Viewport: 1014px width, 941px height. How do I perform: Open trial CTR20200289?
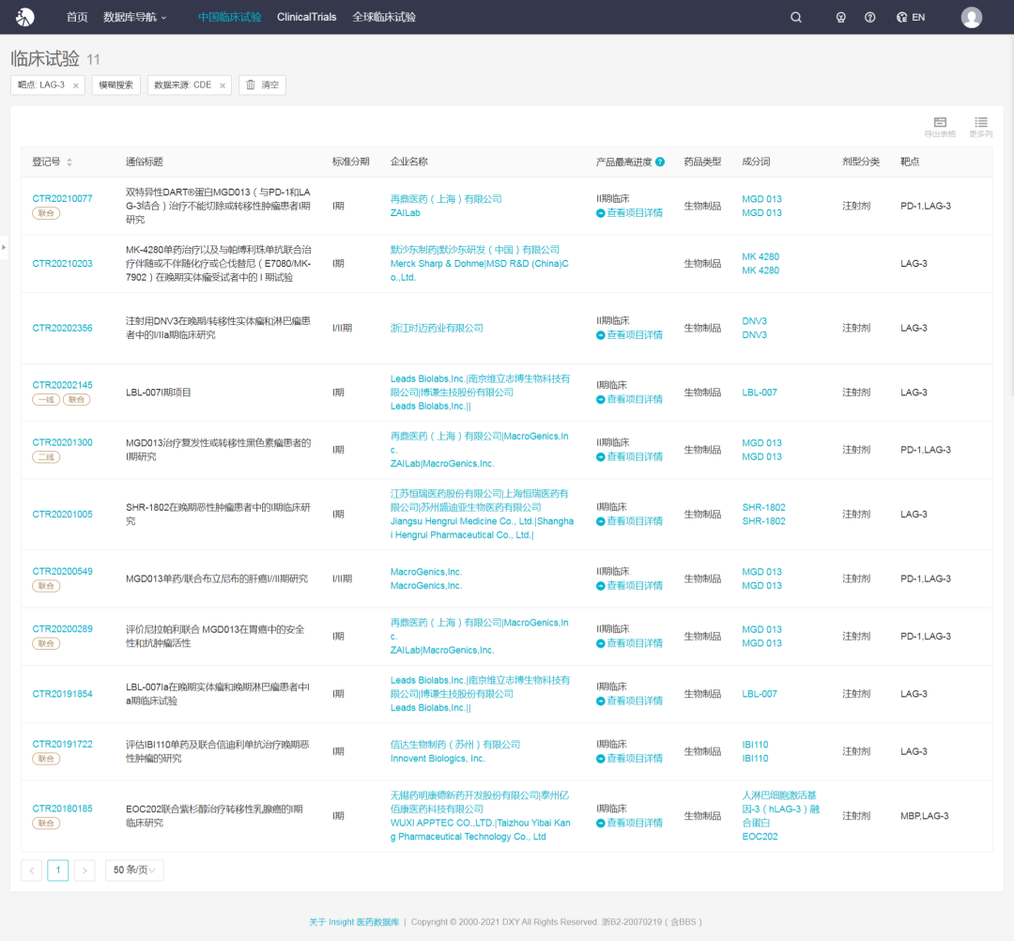click(x=63, y=629)
